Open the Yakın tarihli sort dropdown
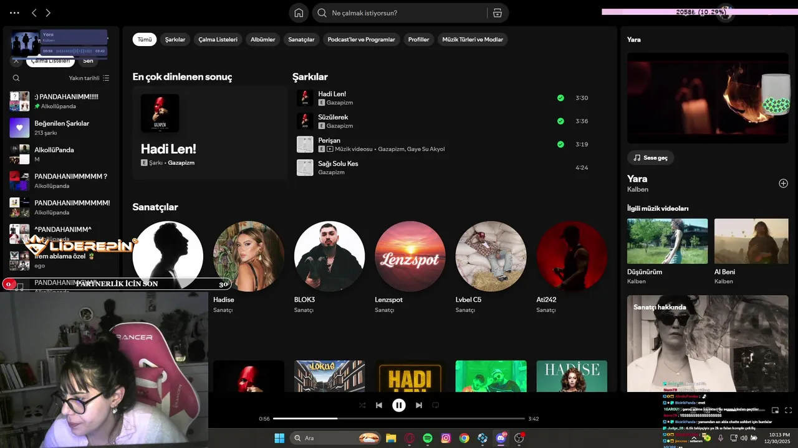The image size is (798, 448). 89,78
